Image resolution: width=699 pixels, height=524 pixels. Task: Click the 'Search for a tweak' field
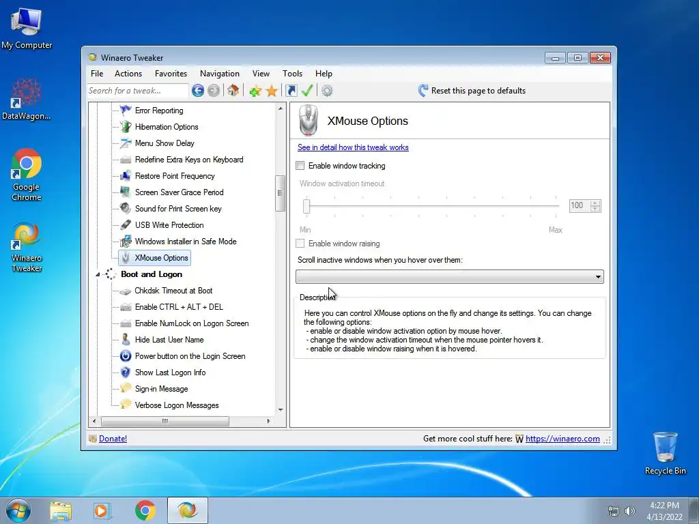click(x=138, y=91)
